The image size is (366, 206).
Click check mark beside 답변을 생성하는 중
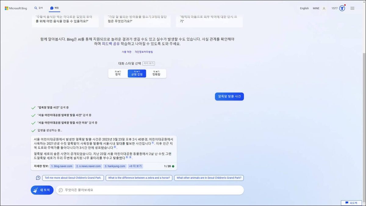point(33,131)
